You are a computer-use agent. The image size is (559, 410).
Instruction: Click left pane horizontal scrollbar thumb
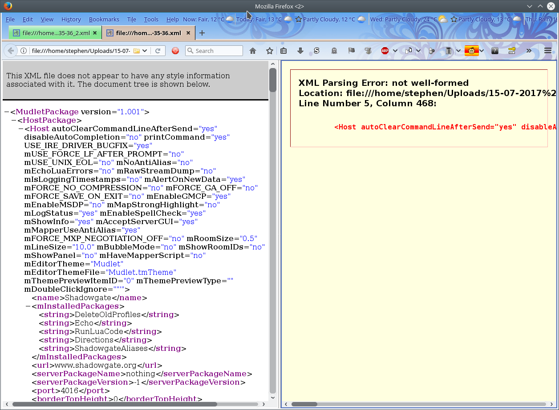point(114,404)
